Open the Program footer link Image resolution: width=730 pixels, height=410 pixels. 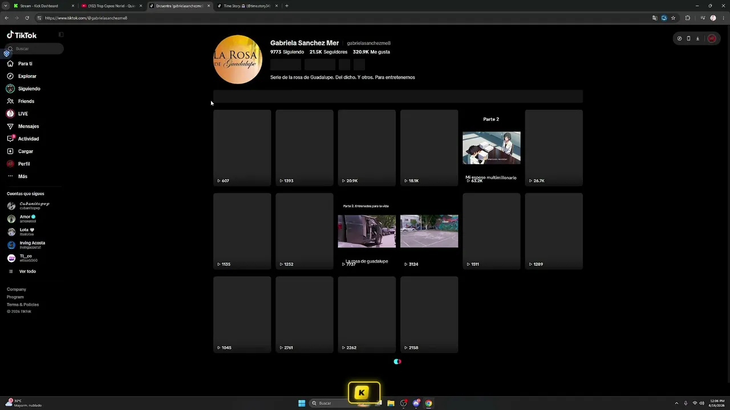click(x=15, y=297)
